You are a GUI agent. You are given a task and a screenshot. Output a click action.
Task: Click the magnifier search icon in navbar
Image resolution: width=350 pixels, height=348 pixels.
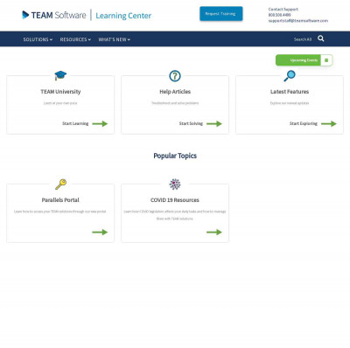[x=321, y=38]
